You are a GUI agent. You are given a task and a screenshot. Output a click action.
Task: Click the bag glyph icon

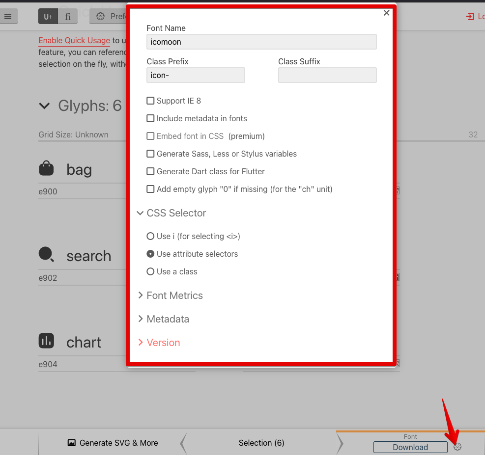pyautogui.click(x=46, y=168)
